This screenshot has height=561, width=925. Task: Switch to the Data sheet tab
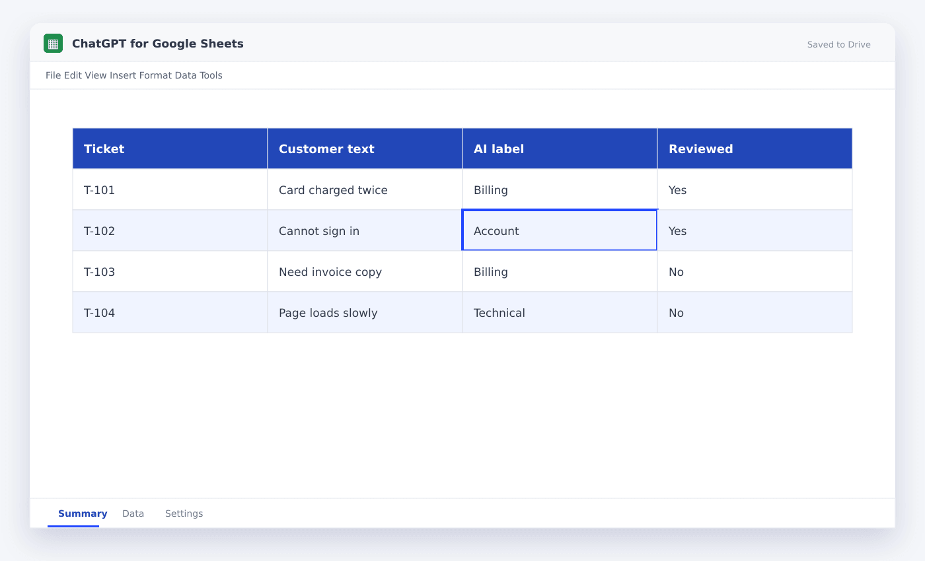133,513
